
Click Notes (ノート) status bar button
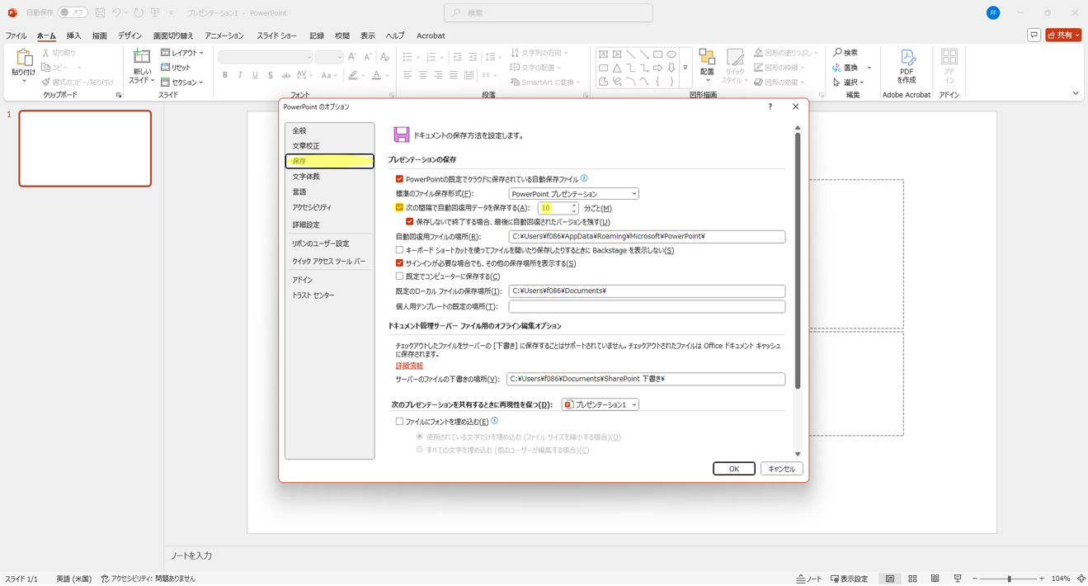click(x=809, y=579)
